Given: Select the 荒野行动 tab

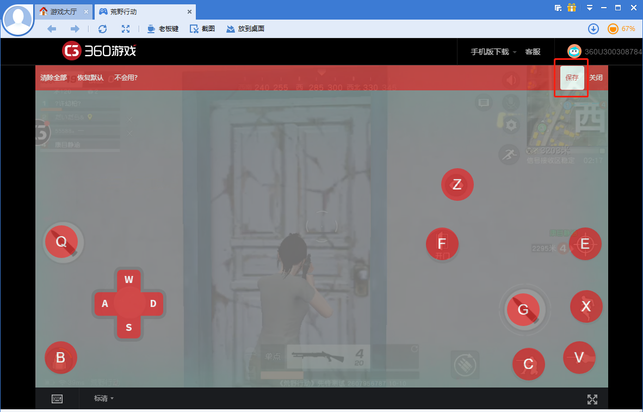Looking at the screenshot, I should [145, 11].
